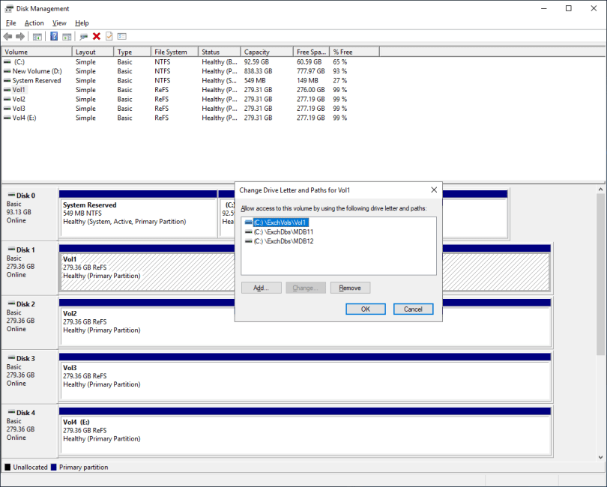This screenshot has width=607, height=487.
Task: Open the View menu
Action: (59, 23)
